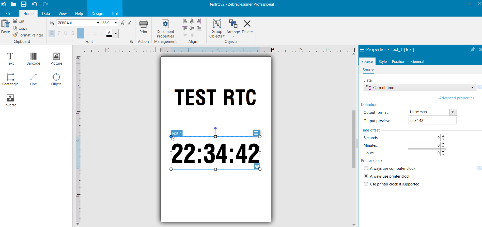The height and width of the screenshot is (227, 482).
Task: Select Use printer clock if supported
Action: point(392,184)
